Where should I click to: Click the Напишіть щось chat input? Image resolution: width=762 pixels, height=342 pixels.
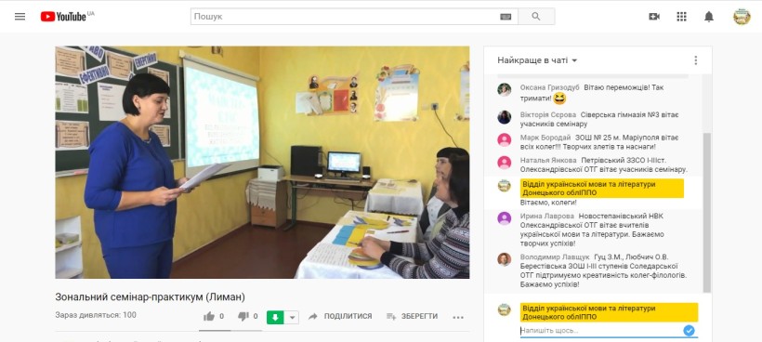tap(600, 331)
